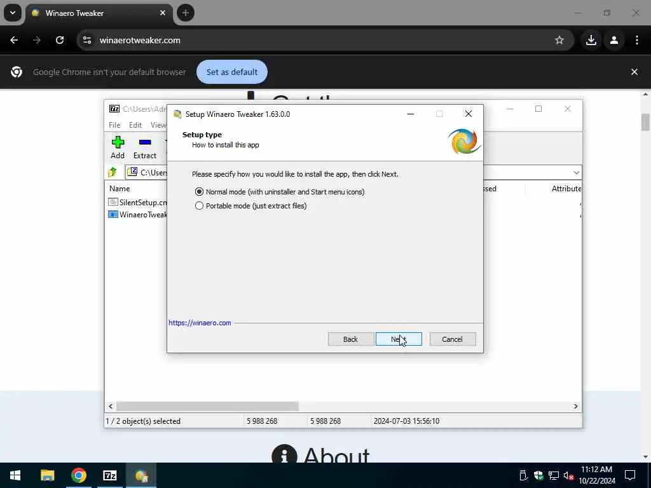Viewport: 651px width, 488px height.
Task: Open Chrome profile icon
Action: (614, 40)
